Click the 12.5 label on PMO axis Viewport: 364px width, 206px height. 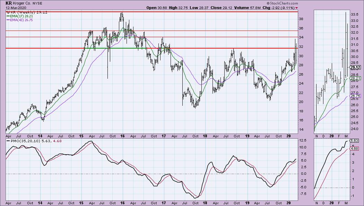pos(303,140)
